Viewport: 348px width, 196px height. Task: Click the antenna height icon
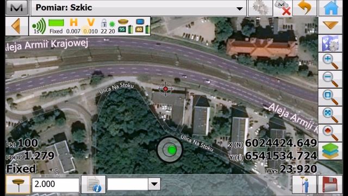pyautogui.click(x=18, y=185)
